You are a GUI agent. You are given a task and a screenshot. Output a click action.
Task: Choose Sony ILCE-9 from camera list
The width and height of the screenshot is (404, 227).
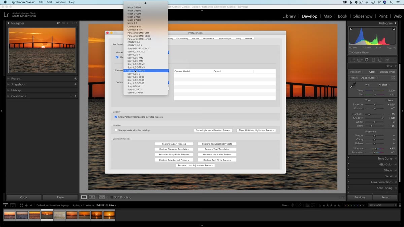(x=145, y=74)
